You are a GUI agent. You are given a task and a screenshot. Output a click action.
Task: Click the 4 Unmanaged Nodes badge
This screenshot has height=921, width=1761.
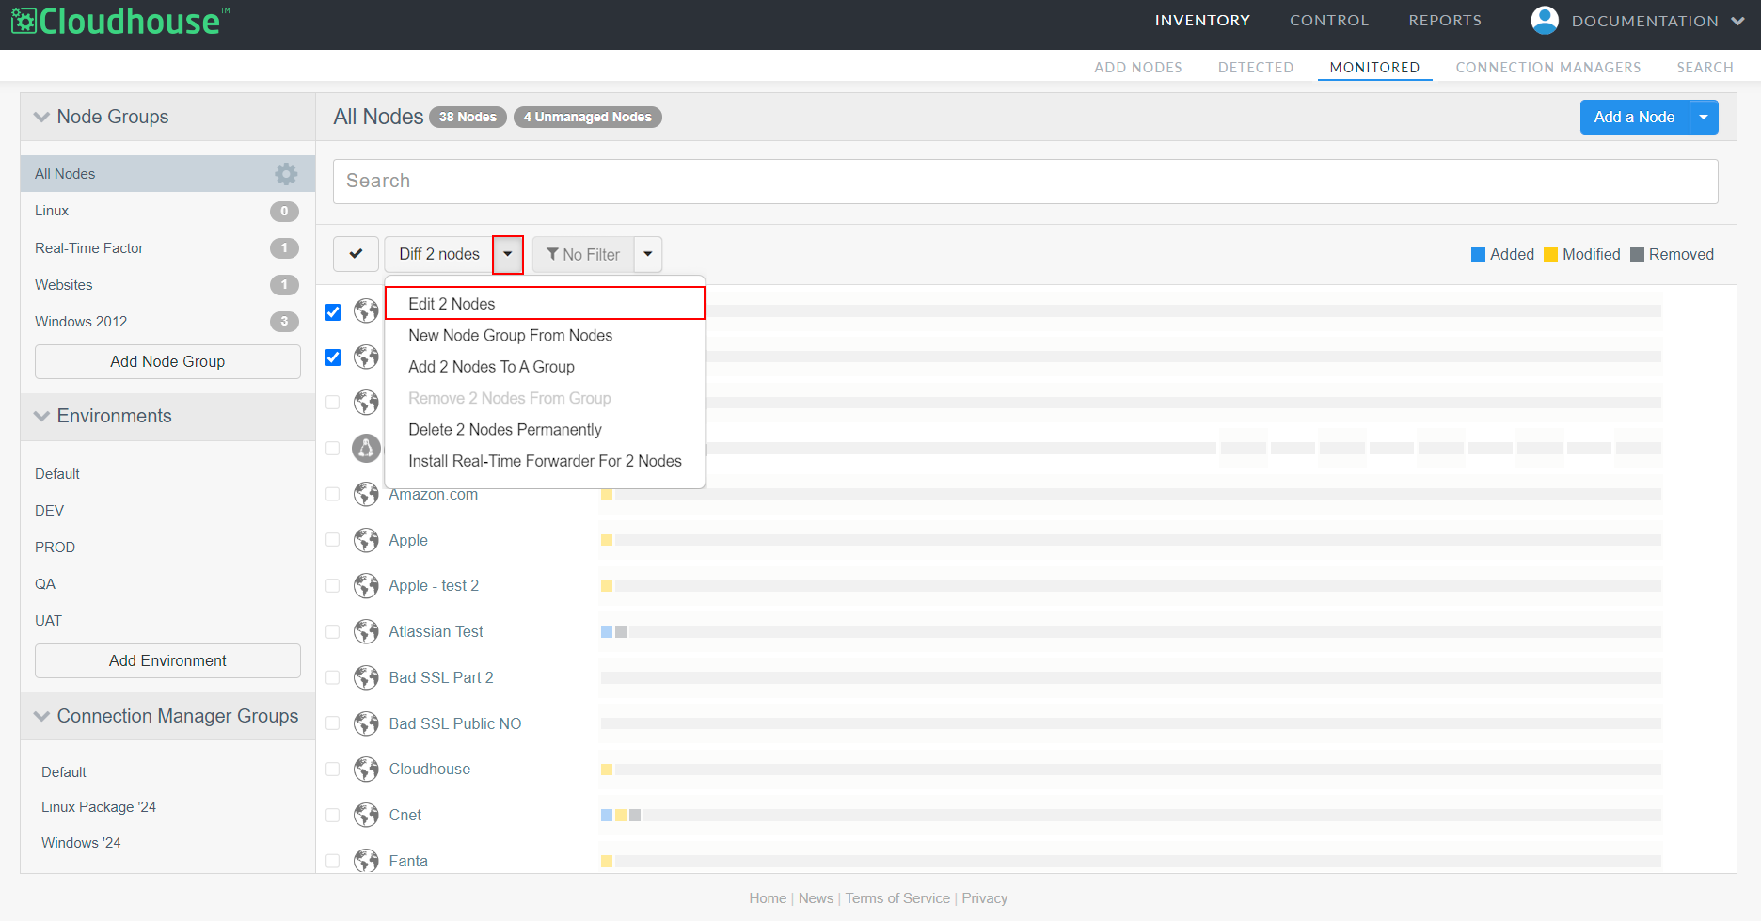(588, 117)
